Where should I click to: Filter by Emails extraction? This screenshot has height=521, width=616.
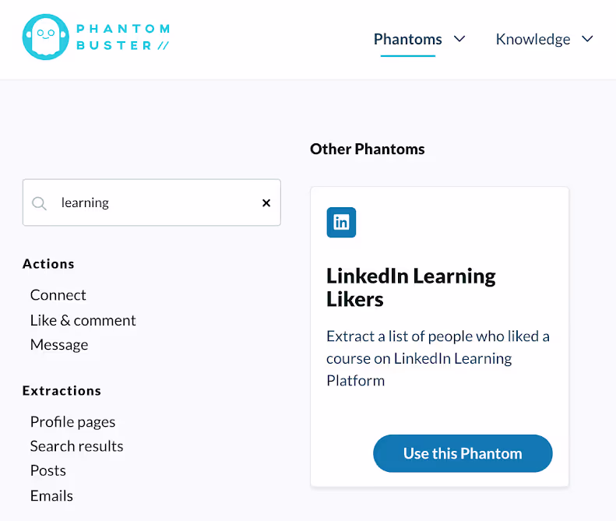click(51, 496)
